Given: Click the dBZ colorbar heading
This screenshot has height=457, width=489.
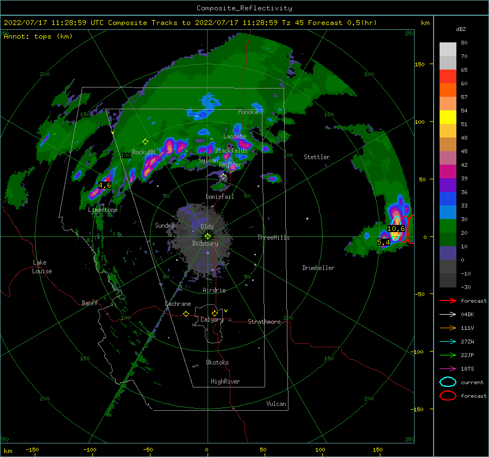Looking at the screenshot, I should pyautogui.click(x=461, y=29).
